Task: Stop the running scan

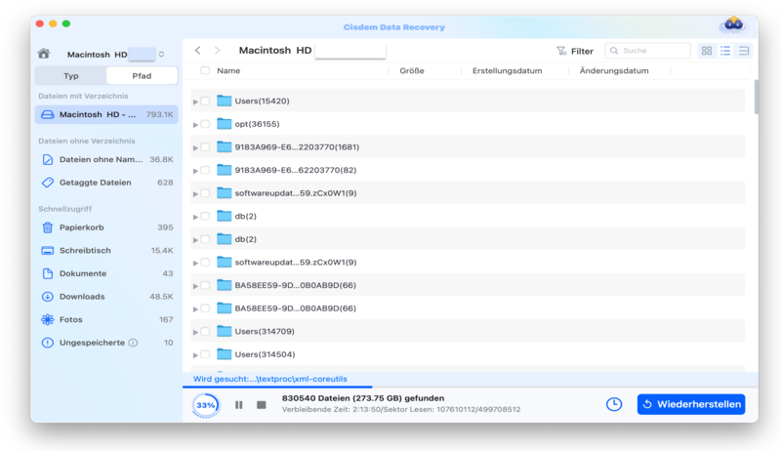Action: (x=261, y=404)
